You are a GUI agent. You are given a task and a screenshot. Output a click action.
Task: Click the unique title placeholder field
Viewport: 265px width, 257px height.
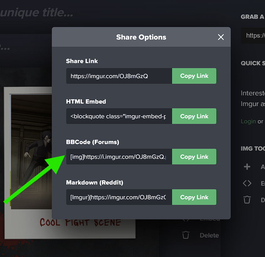(x=36, y=13)
